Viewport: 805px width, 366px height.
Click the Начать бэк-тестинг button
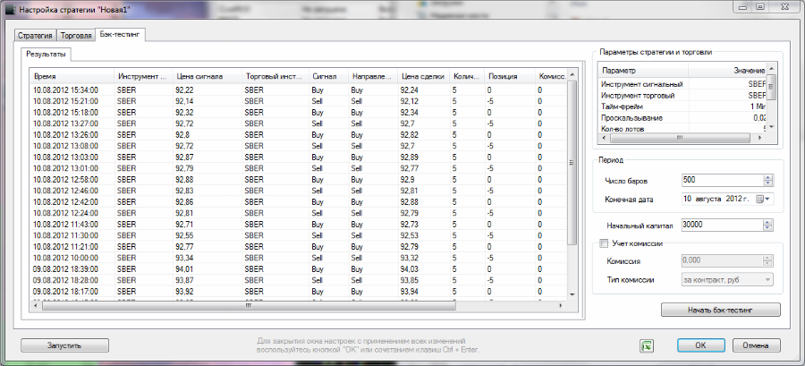pyautogui.click(x=721, y=310)
